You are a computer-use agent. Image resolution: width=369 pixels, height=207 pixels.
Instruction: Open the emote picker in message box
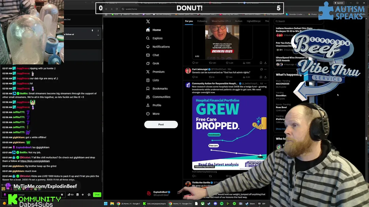click(62, 195)
